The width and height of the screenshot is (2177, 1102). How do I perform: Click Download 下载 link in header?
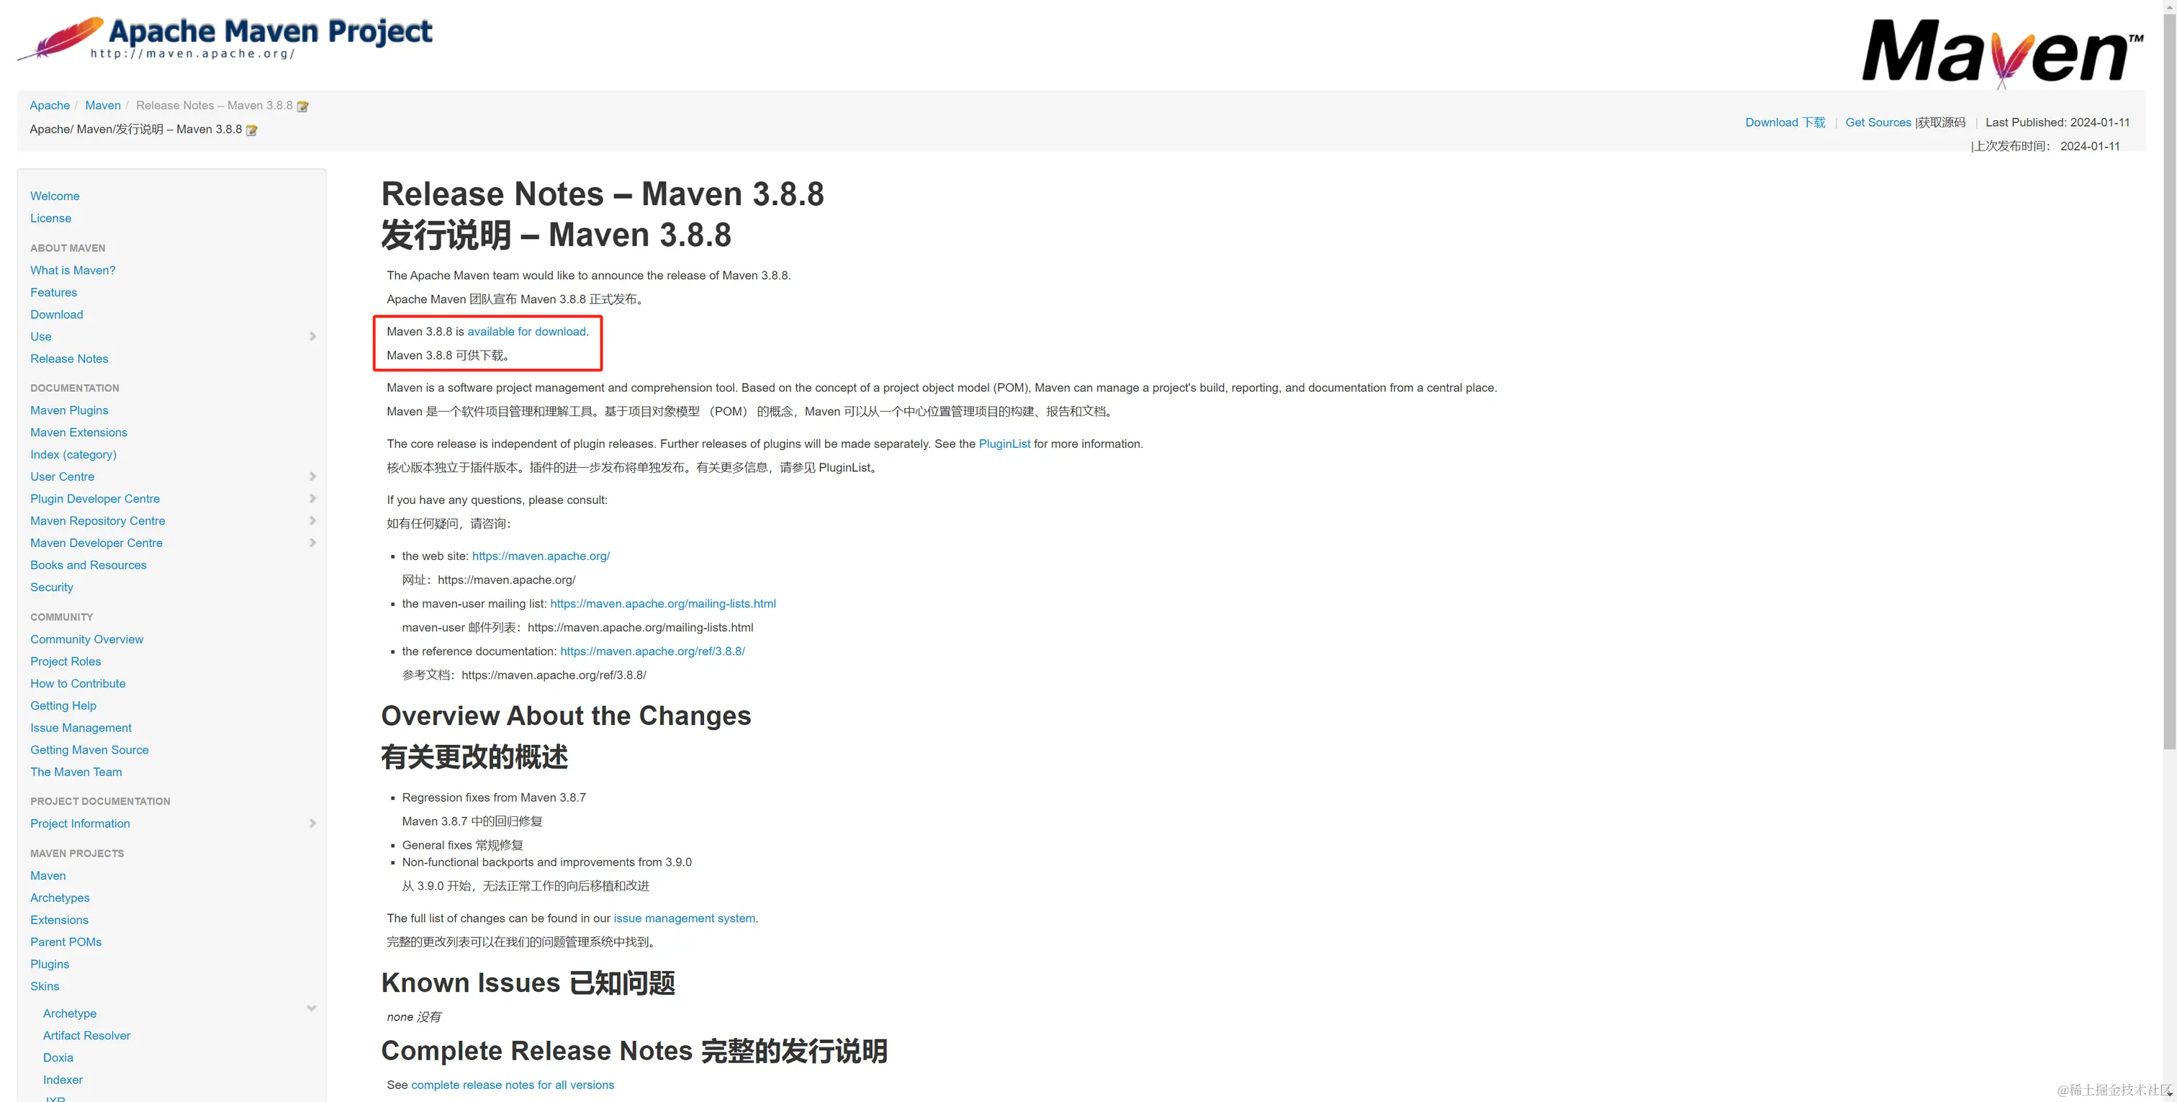tap(1785, 122)
